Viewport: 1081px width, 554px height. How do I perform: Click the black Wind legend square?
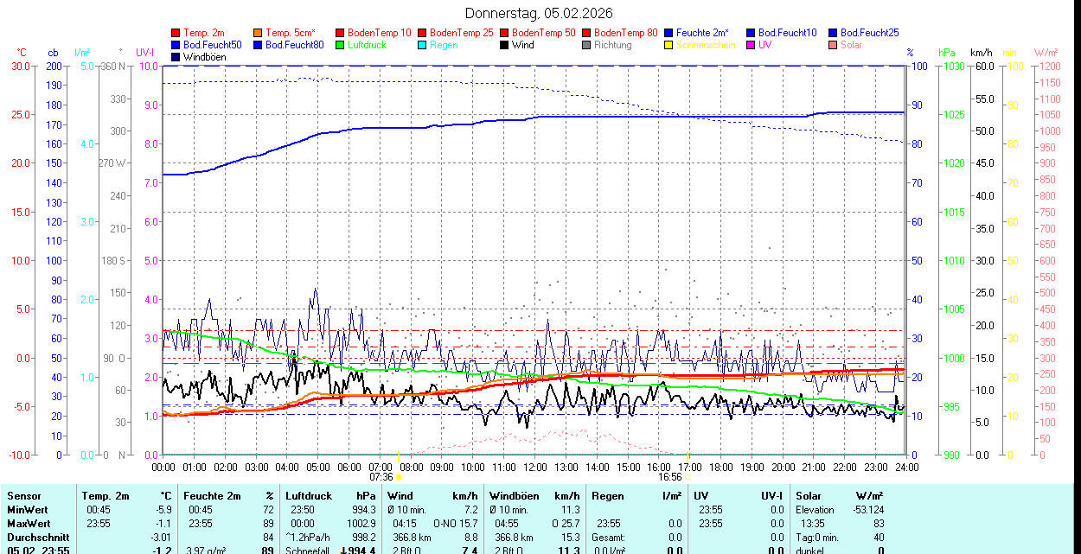pyautogui.click(x=505, y=45)
